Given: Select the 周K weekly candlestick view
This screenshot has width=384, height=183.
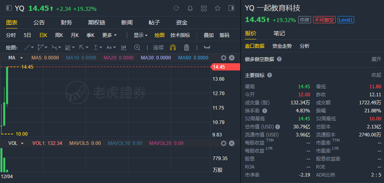Looking at the screenshot, I should point(59,35).
